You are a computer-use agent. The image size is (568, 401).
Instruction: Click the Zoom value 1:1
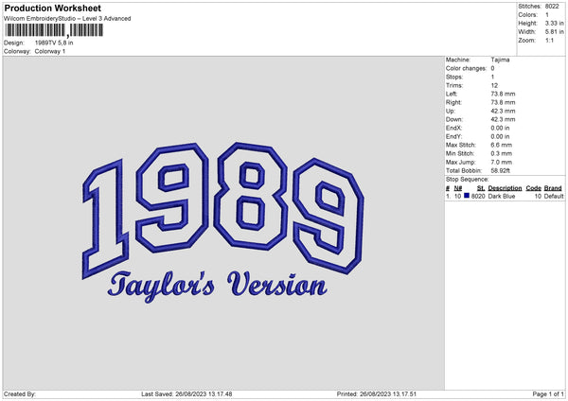(x=549, y=41)
